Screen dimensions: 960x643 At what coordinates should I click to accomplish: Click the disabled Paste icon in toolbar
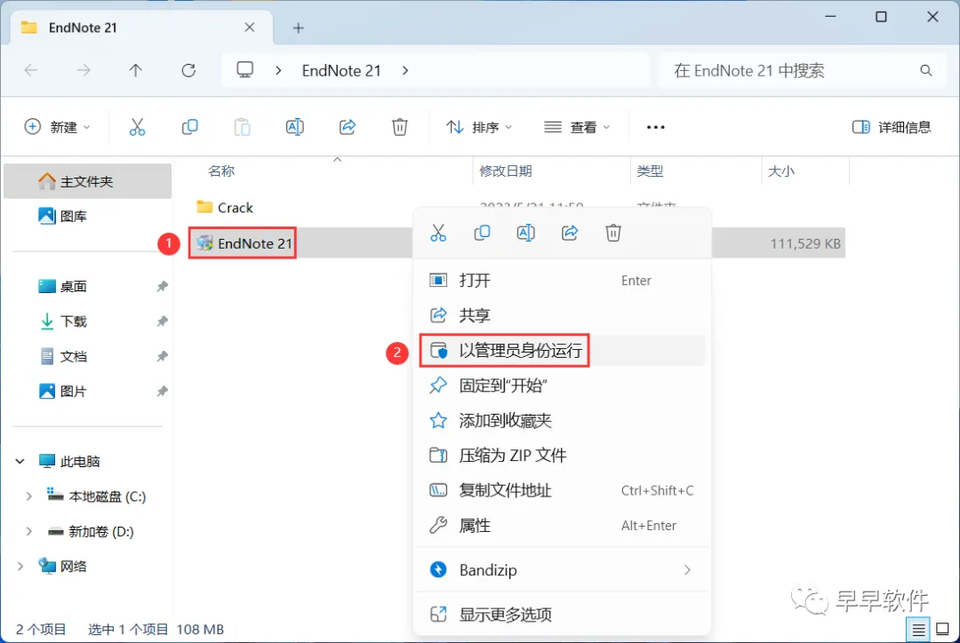tap(243, 127)
